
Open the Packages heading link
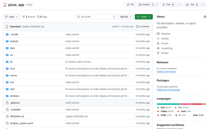pos(163,80)
